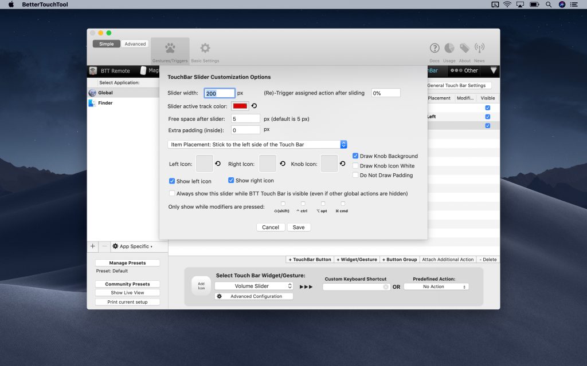Screen dimensions: 587x366
Task: Check the ctrl modifier checkbox
Action: (x=303, y=204)
